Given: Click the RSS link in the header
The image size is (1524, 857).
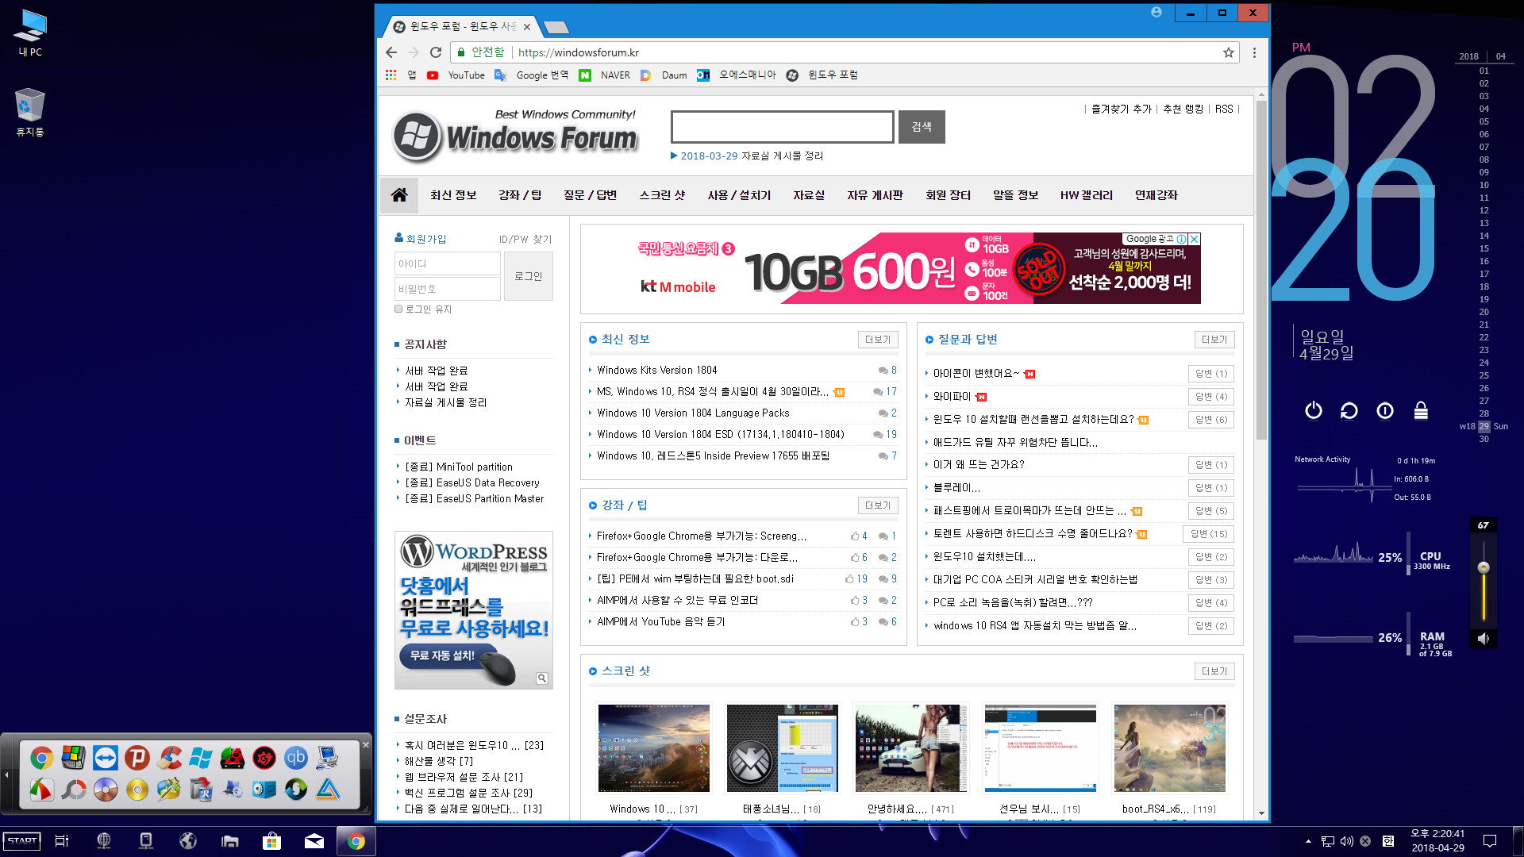Looking at the screenshot, I should point(1224,109).
